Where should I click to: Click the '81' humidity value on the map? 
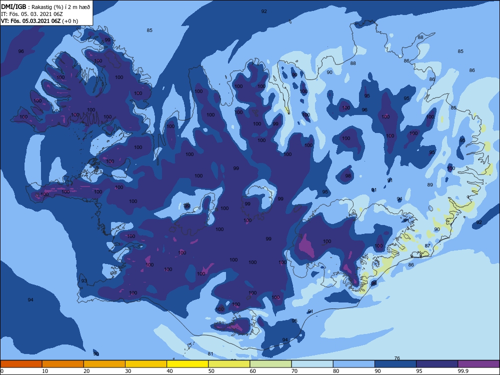pyautogui.click(x=210, y=353)
